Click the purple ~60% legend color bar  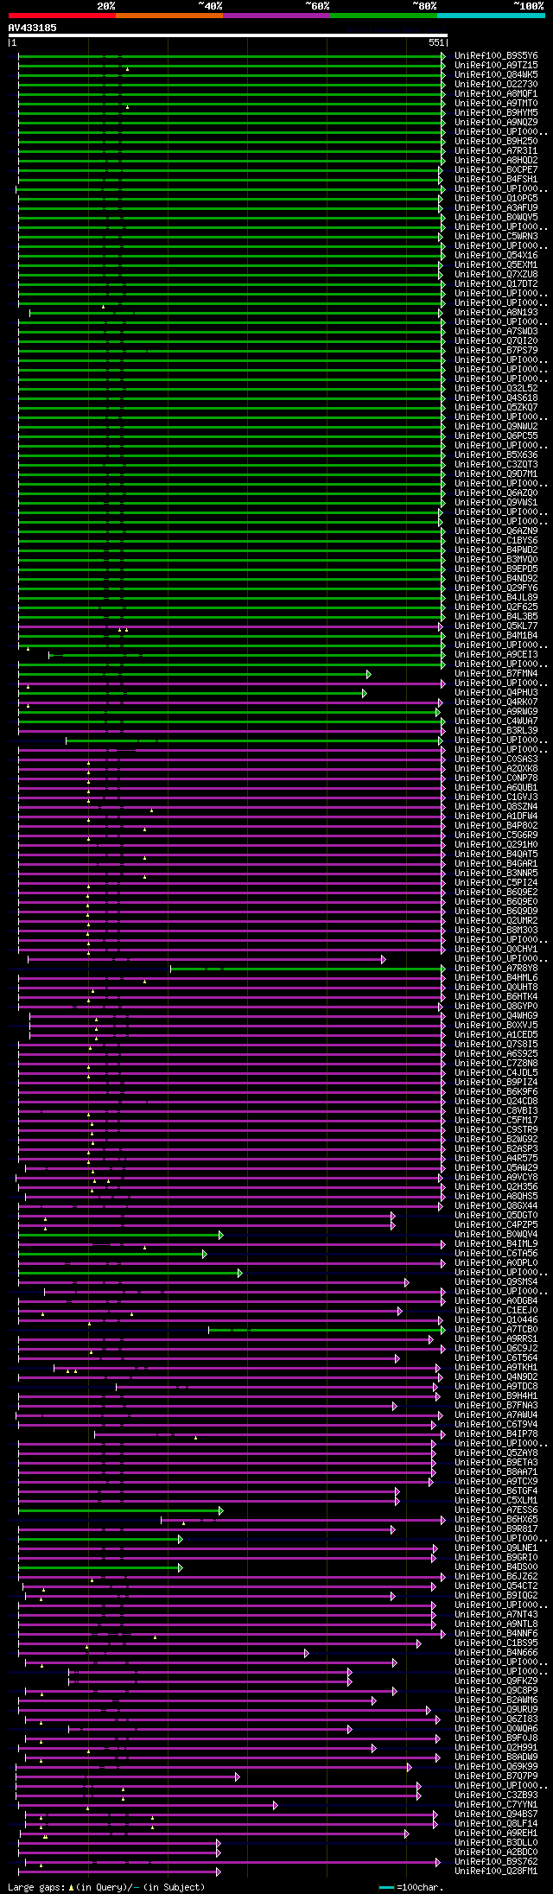click(x=276, y=16)
